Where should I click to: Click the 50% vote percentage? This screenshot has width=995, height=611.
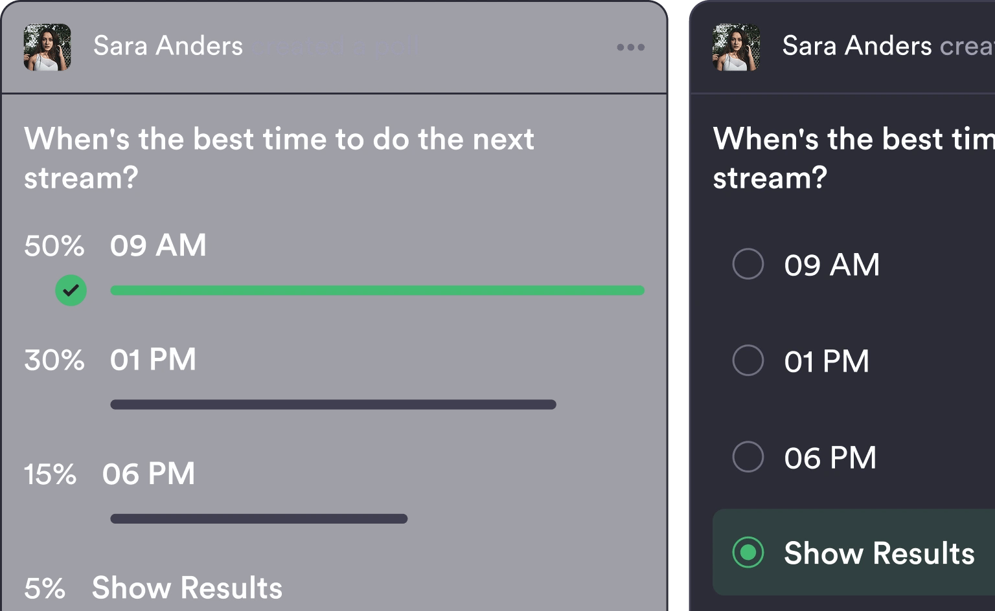point(54,247)
